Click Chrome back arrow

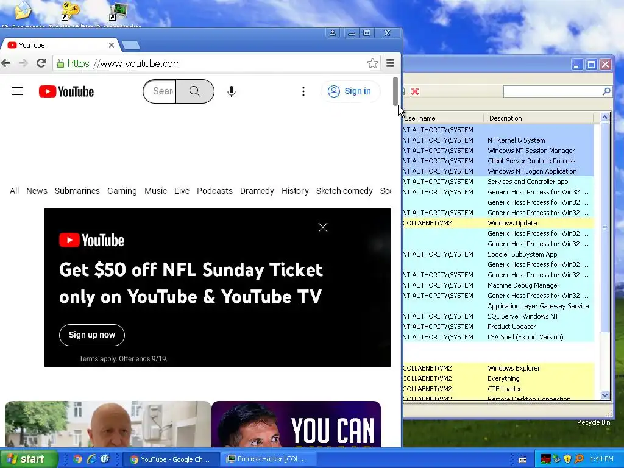[6, 63]
